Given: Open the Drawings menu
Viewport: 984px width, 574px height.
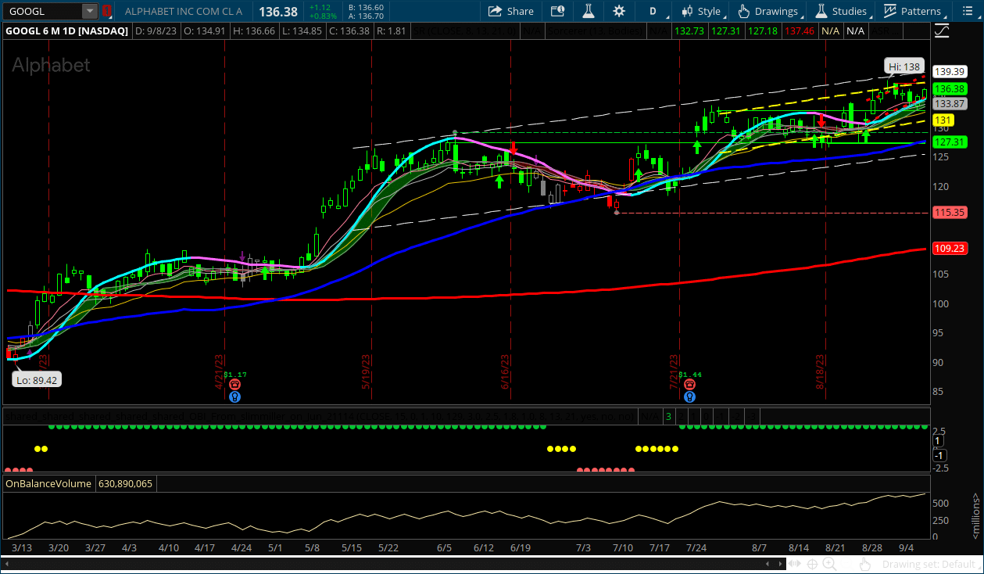Looking at the screenshot, I should 769,12.
